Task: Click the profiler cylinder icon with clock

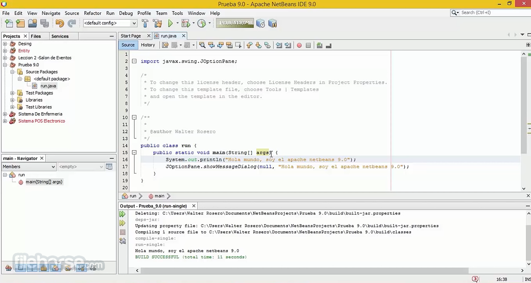Action: point(260,24)
